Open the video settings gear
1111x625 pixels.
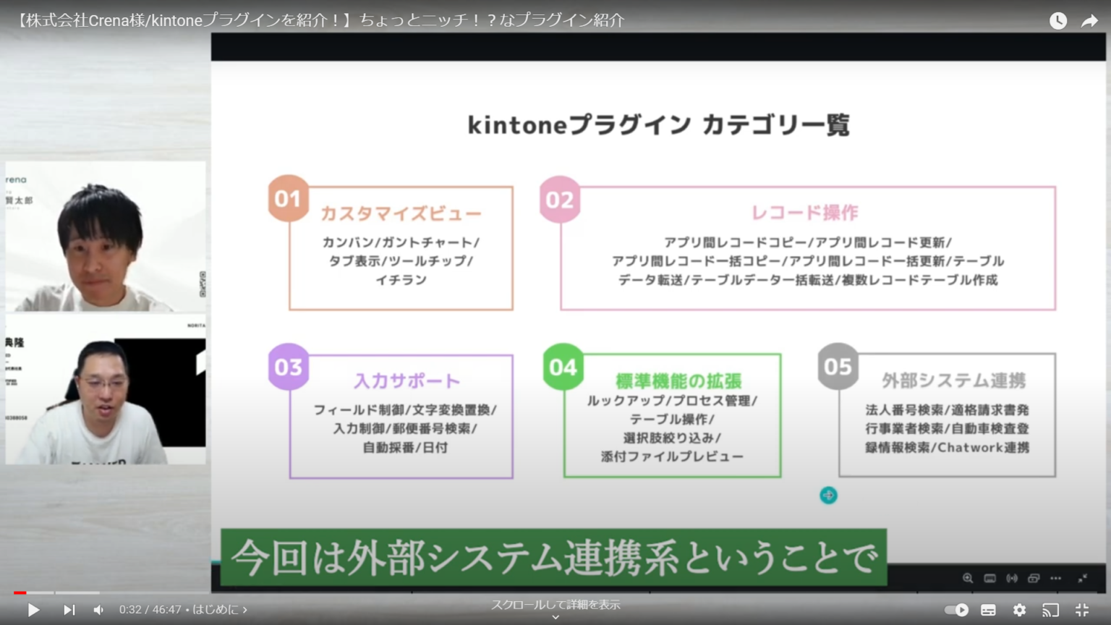(1020, 610)
